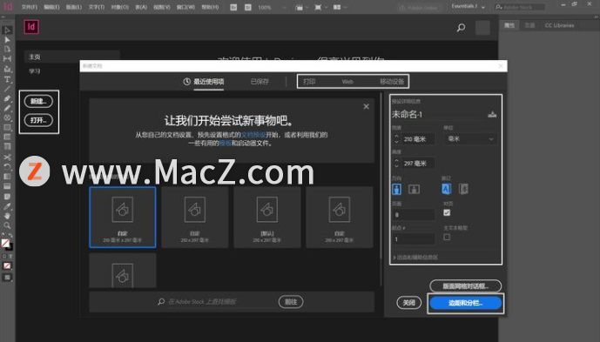Select the Page tool
This screenshot has width=600, height=342.
7,50
